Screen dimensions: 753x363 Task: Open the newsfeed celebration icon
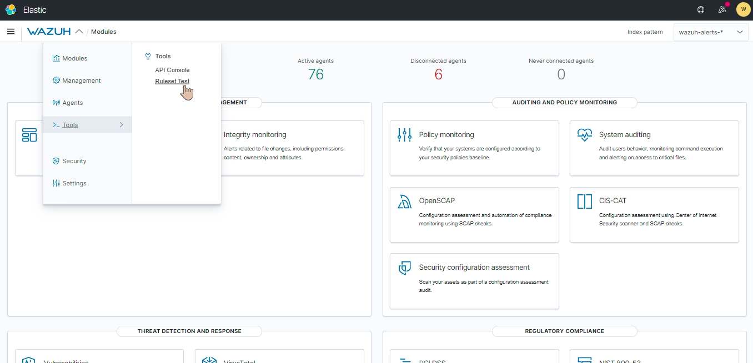point(722,9)
